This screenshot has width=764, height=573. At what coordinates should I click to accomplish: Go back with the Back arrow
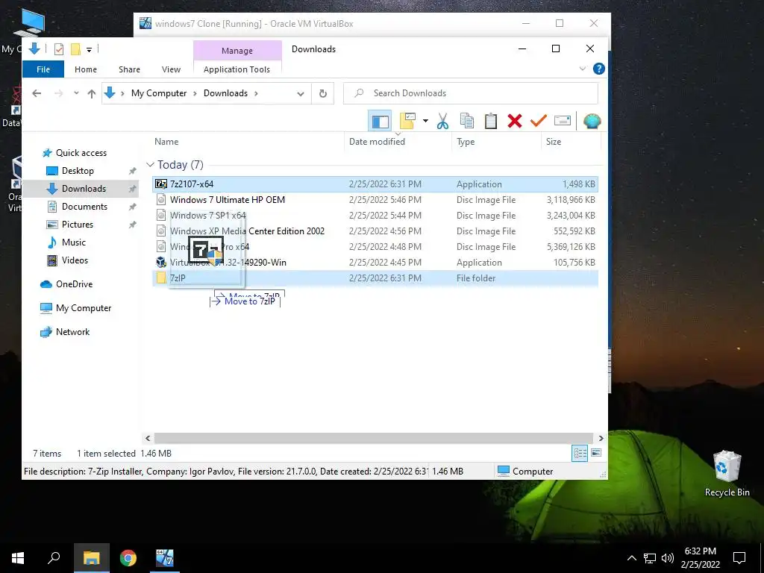pyautogui.click(x=37, y=93)
